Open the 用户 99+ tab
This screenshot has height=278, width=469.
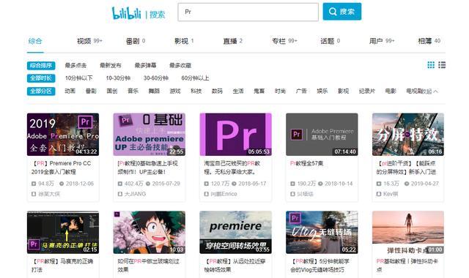pos(382,41)
